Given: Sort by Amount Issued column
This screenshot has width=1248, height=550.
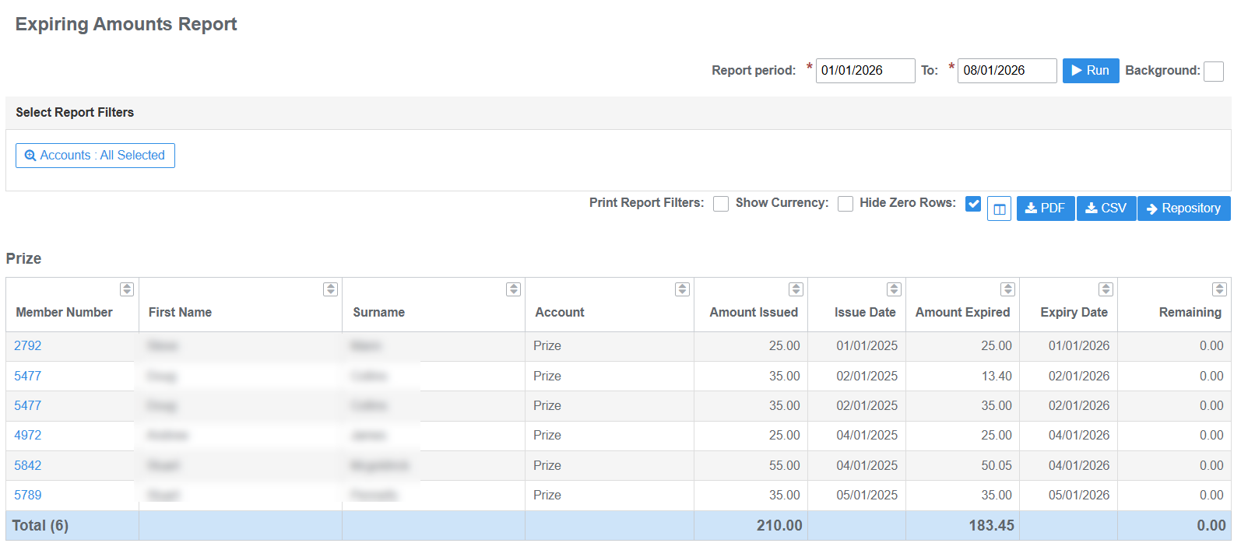Looking at the screenshot, I should 796,289.
